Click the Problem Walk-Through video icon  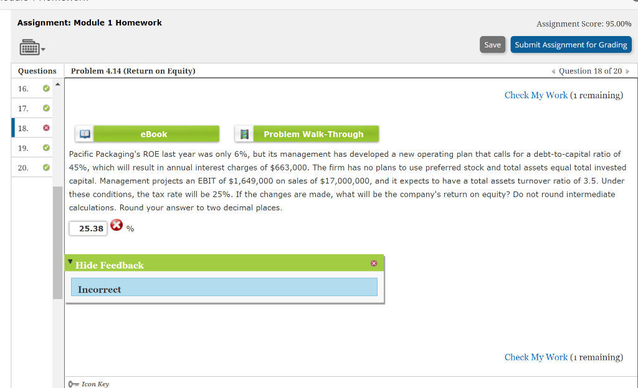244,133
